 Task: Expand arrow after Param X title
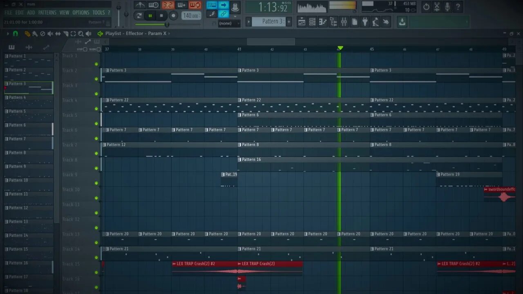(x=169, y=33)
